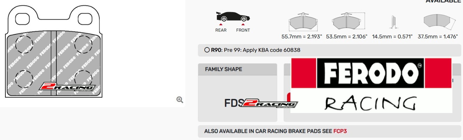This screenshot has width=463, height=140.
Task: Click the 2Racing logo beside FDS text
Action: click(269, 103)
